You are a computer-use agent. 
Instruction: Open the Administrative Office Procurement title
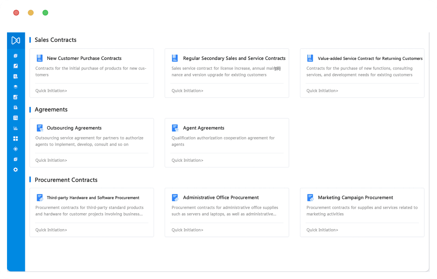(x=221, y=198)
